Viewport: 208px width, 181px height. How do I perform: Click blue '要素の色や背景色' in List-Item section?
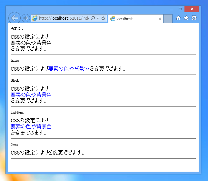coord(31,126)
